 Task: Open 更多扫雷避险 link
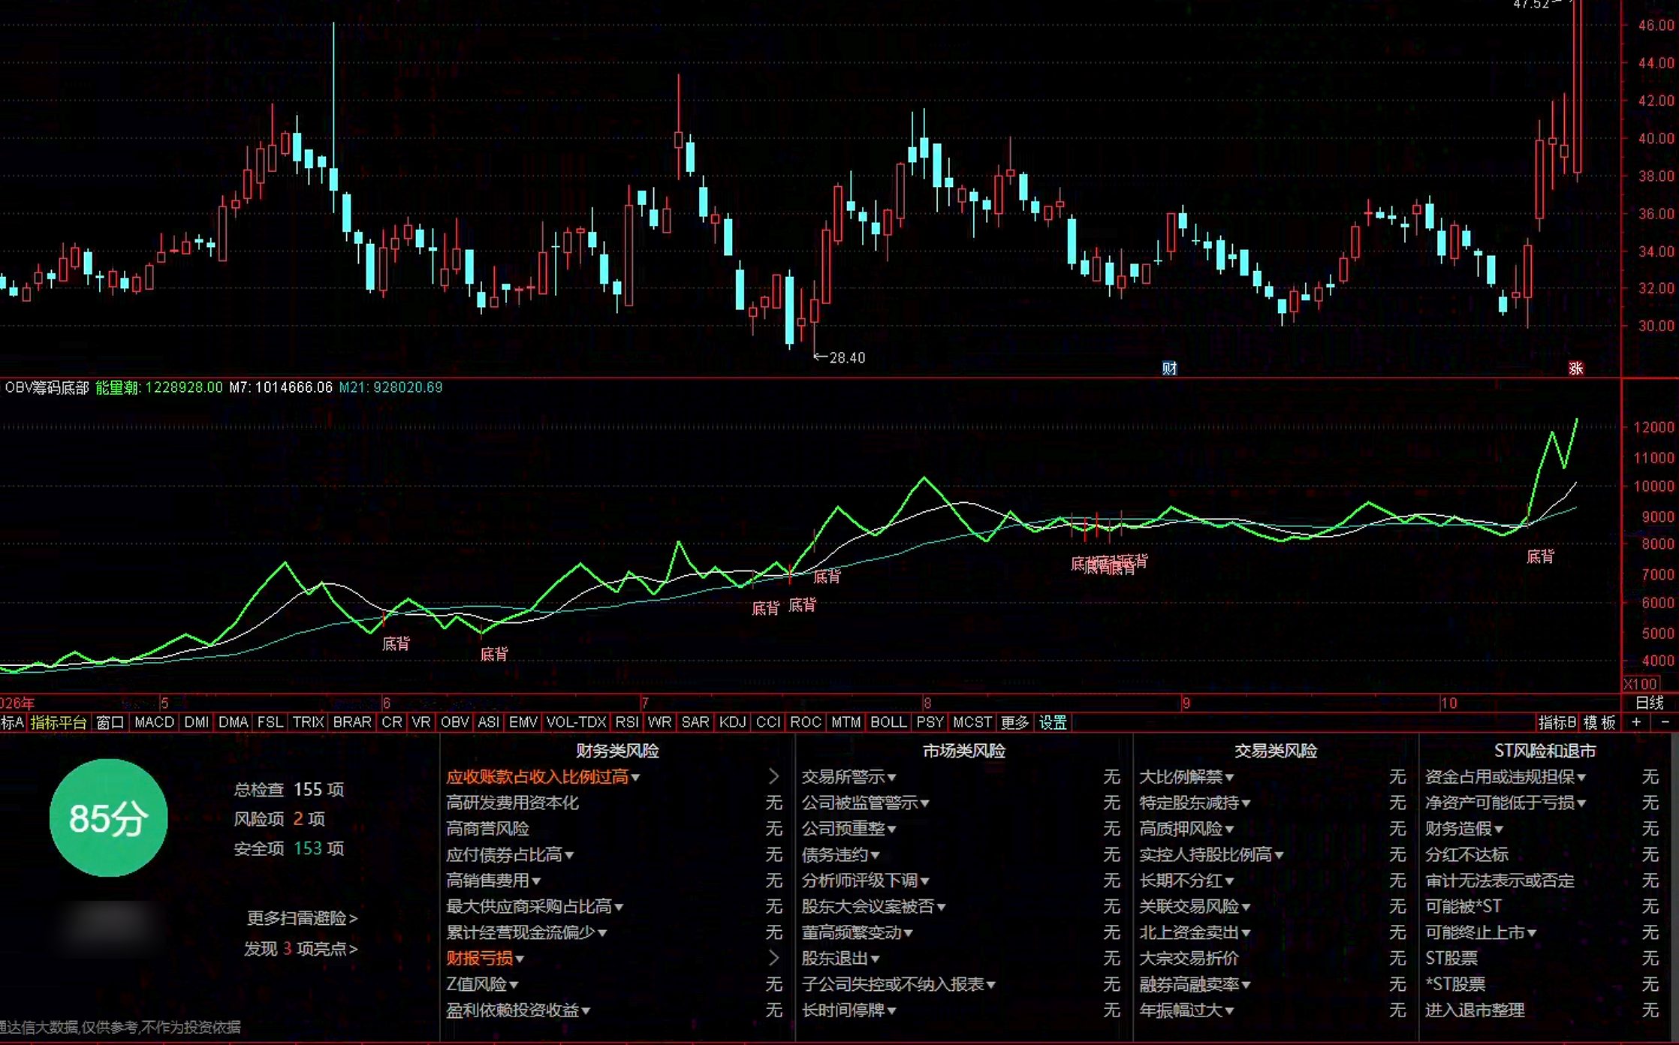tap(302, 918)
